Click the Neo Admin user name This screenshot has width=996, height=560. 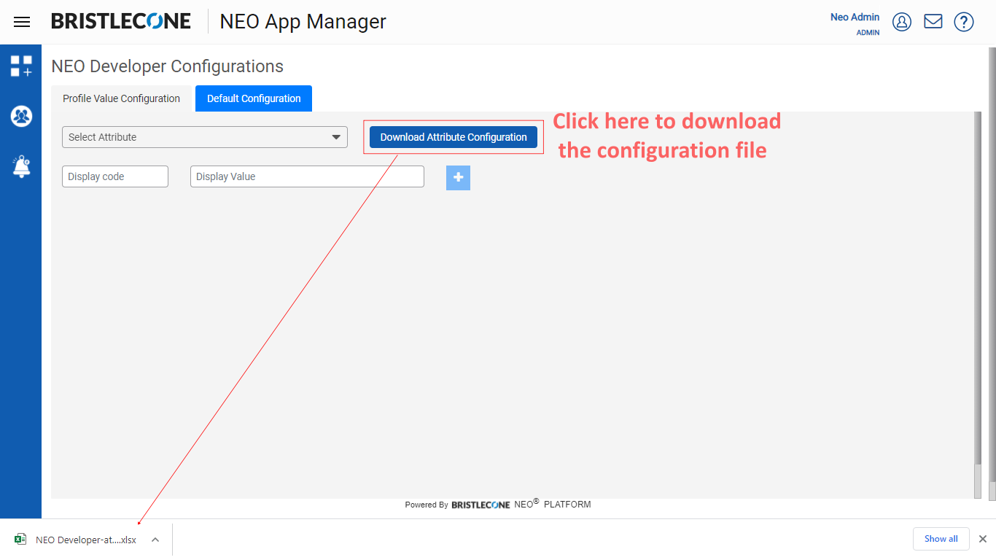(855, 17)
